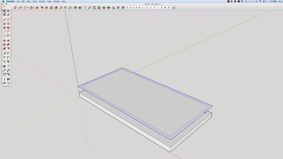Select the Walk footprints tool

click(8, 79)
